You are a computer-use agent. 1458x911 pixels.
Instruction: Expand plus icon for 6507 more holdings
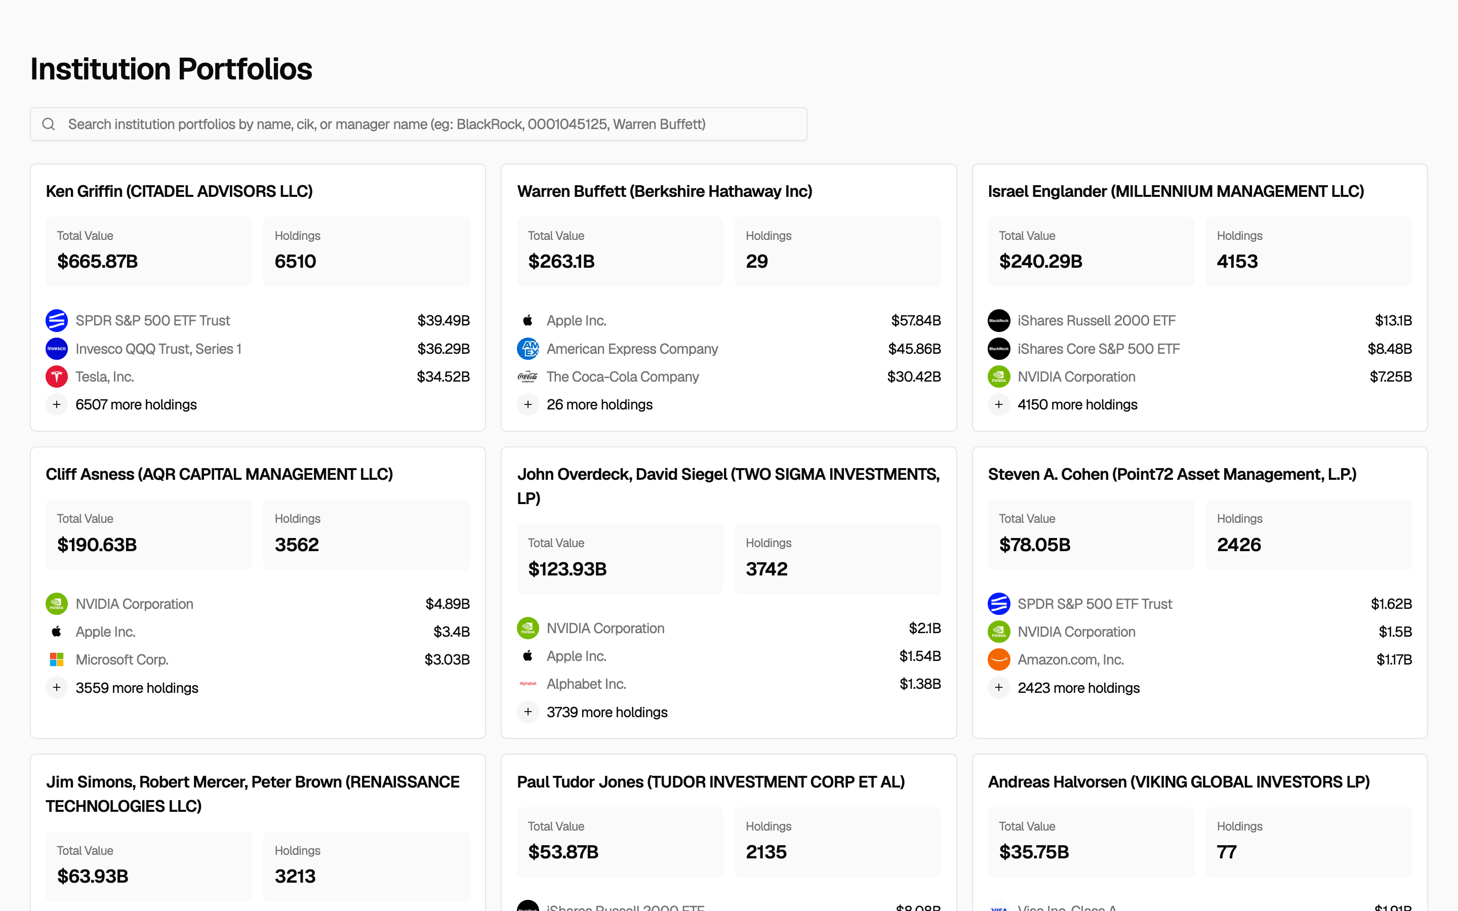[57, 405]
